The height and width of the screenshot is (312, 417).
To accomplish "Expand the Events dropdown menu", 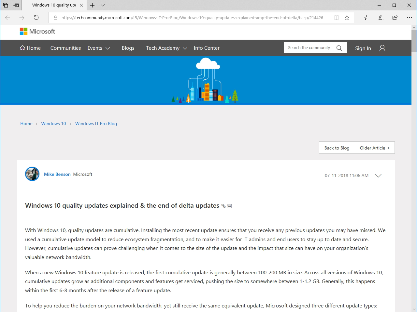I will 99,48.
